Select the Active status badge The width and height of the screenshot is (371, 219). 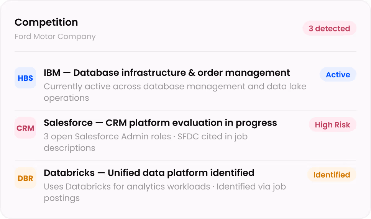click(x=338, y=75)
